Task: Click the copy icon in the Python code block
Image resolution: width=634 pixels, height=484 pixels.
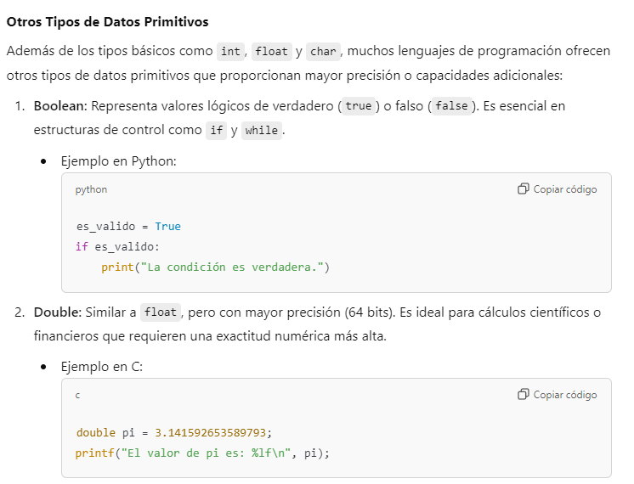Action: click(524, 189)
